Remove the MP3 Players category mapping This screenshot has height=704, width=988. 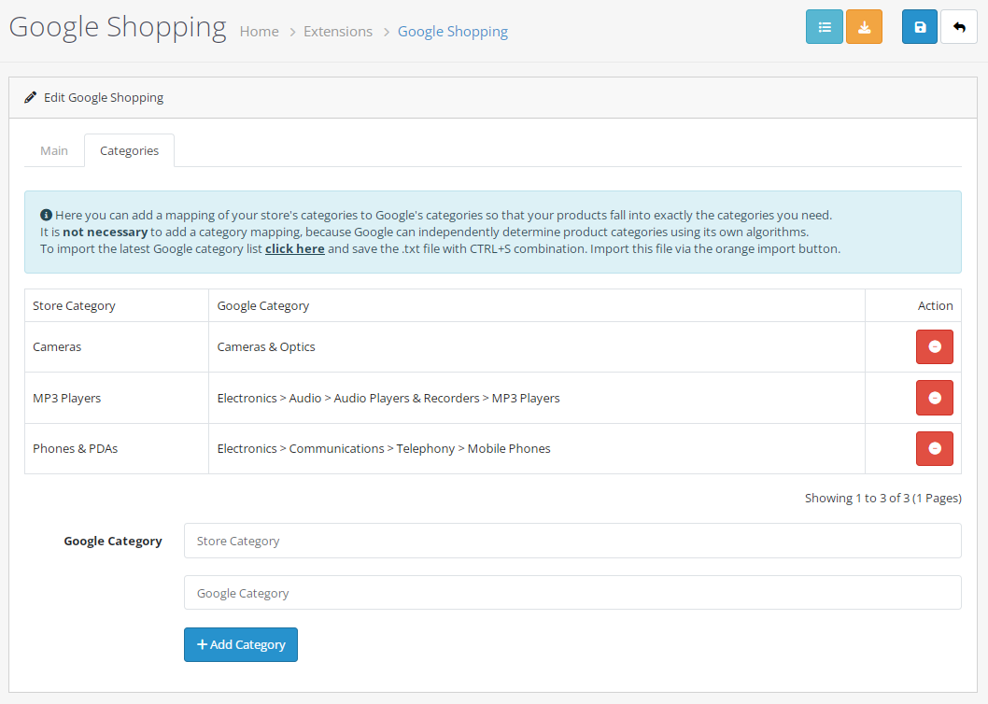point(935,398)
